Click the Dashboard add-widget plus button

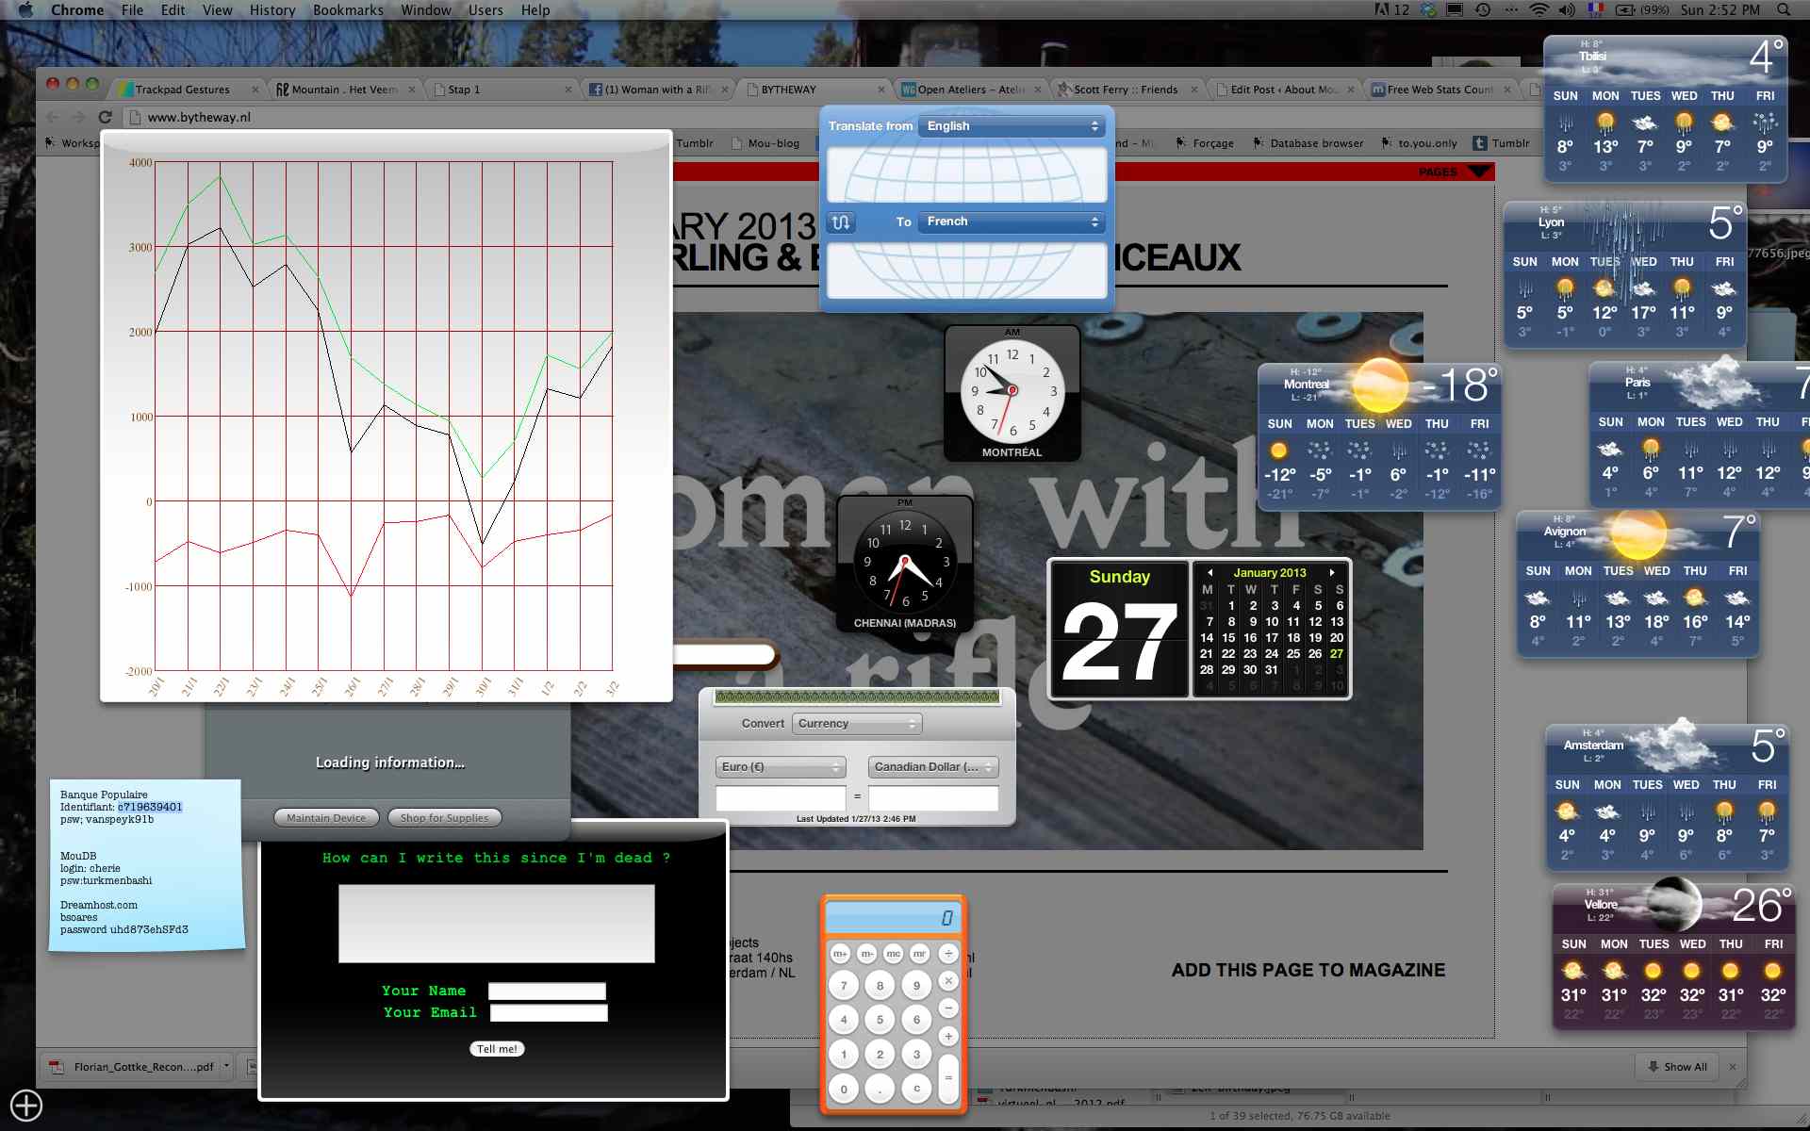(x=26, y=1105)
